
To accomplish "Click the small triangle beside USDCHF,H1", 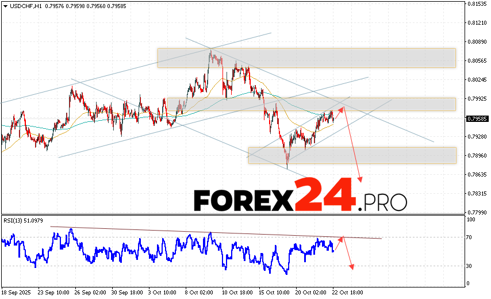I will 4,6.
